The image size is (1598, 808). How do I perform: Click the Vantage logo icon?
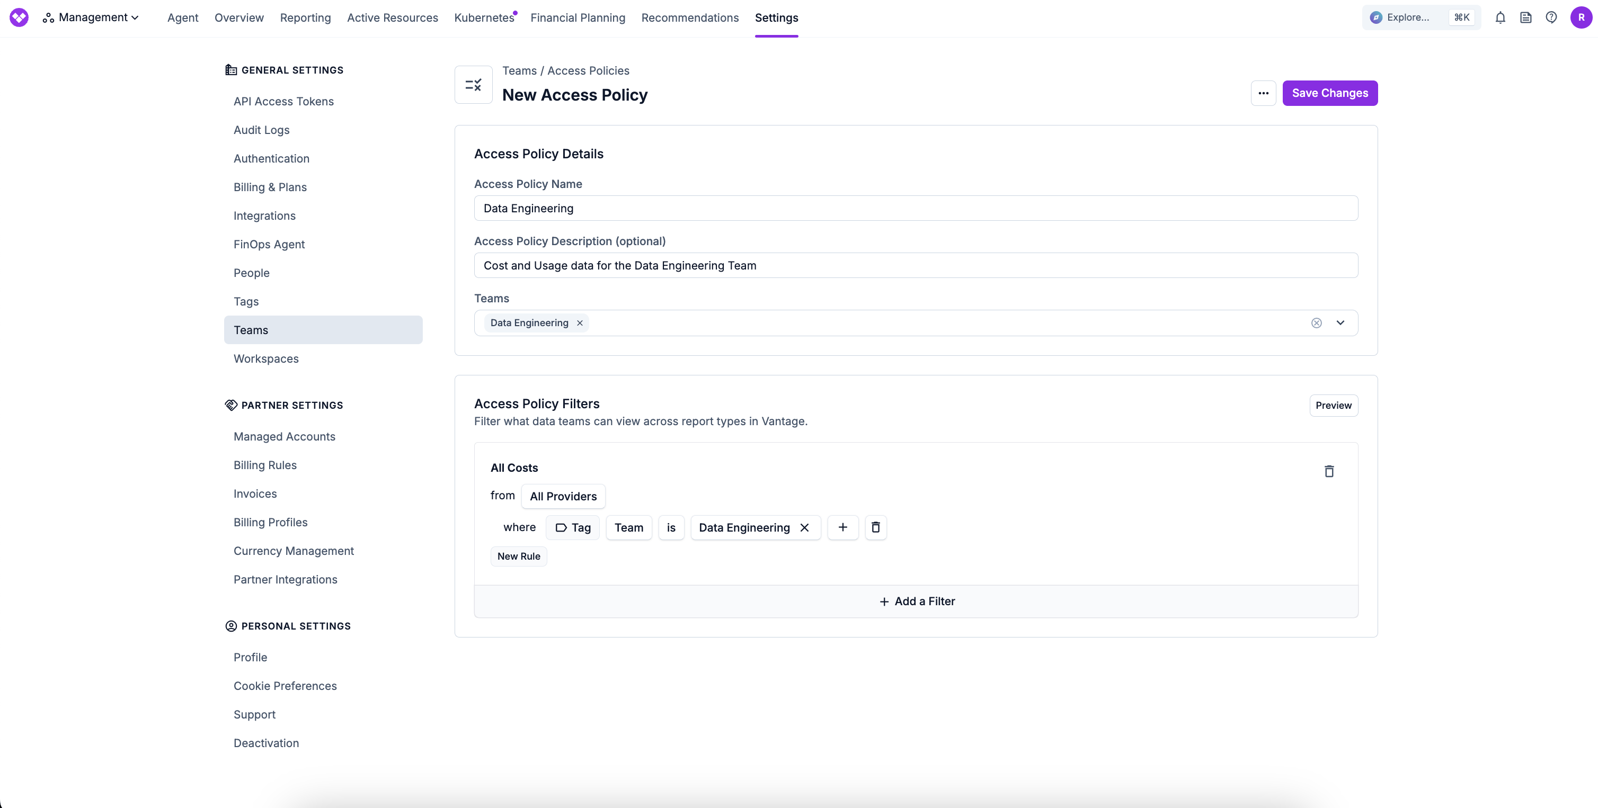19,17
